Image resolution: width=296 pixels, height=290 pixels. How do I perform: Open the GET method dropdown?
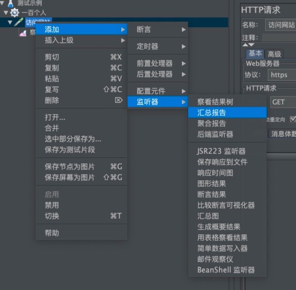click(x=283, y=102)
